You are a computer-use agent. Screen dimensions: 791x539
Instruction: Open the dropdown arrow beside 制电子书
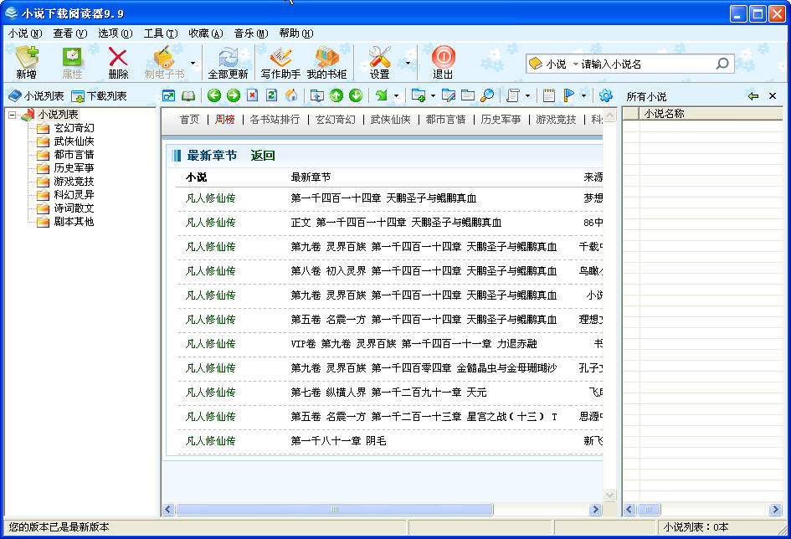point(193,64)
